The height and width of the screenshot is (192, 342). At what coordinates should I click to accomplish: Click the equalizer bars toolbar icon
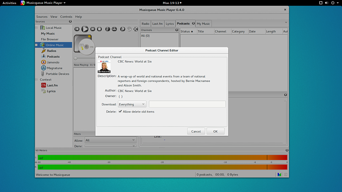tap(115, 29)
